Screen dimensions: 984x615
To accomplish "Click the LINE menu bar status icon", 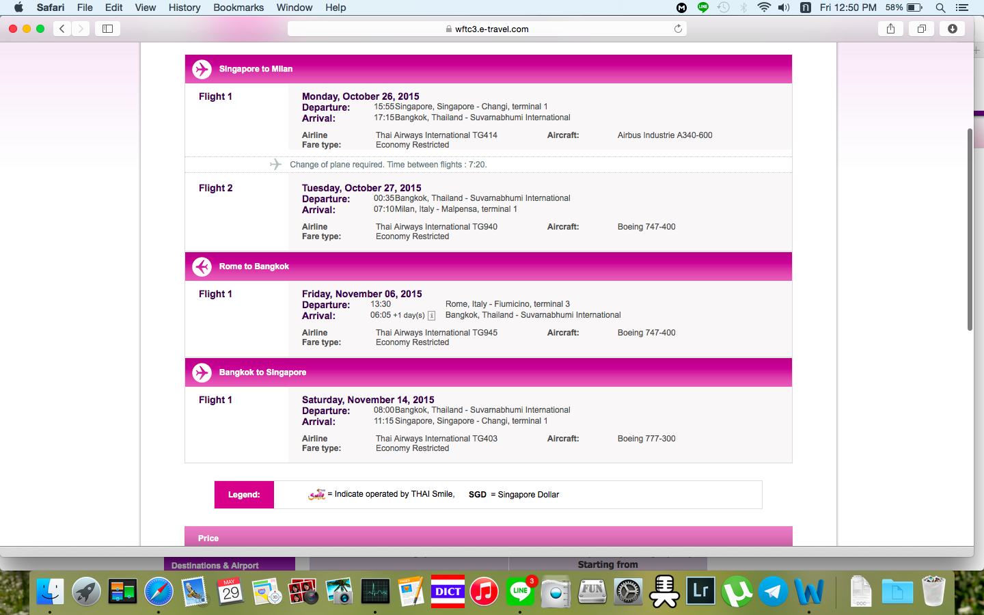I will pyautogui.click(x=702, y=8).
